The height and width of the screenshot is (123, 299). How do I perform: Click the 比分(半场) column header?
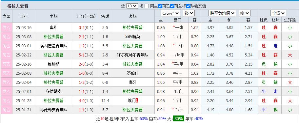point(86,16)
